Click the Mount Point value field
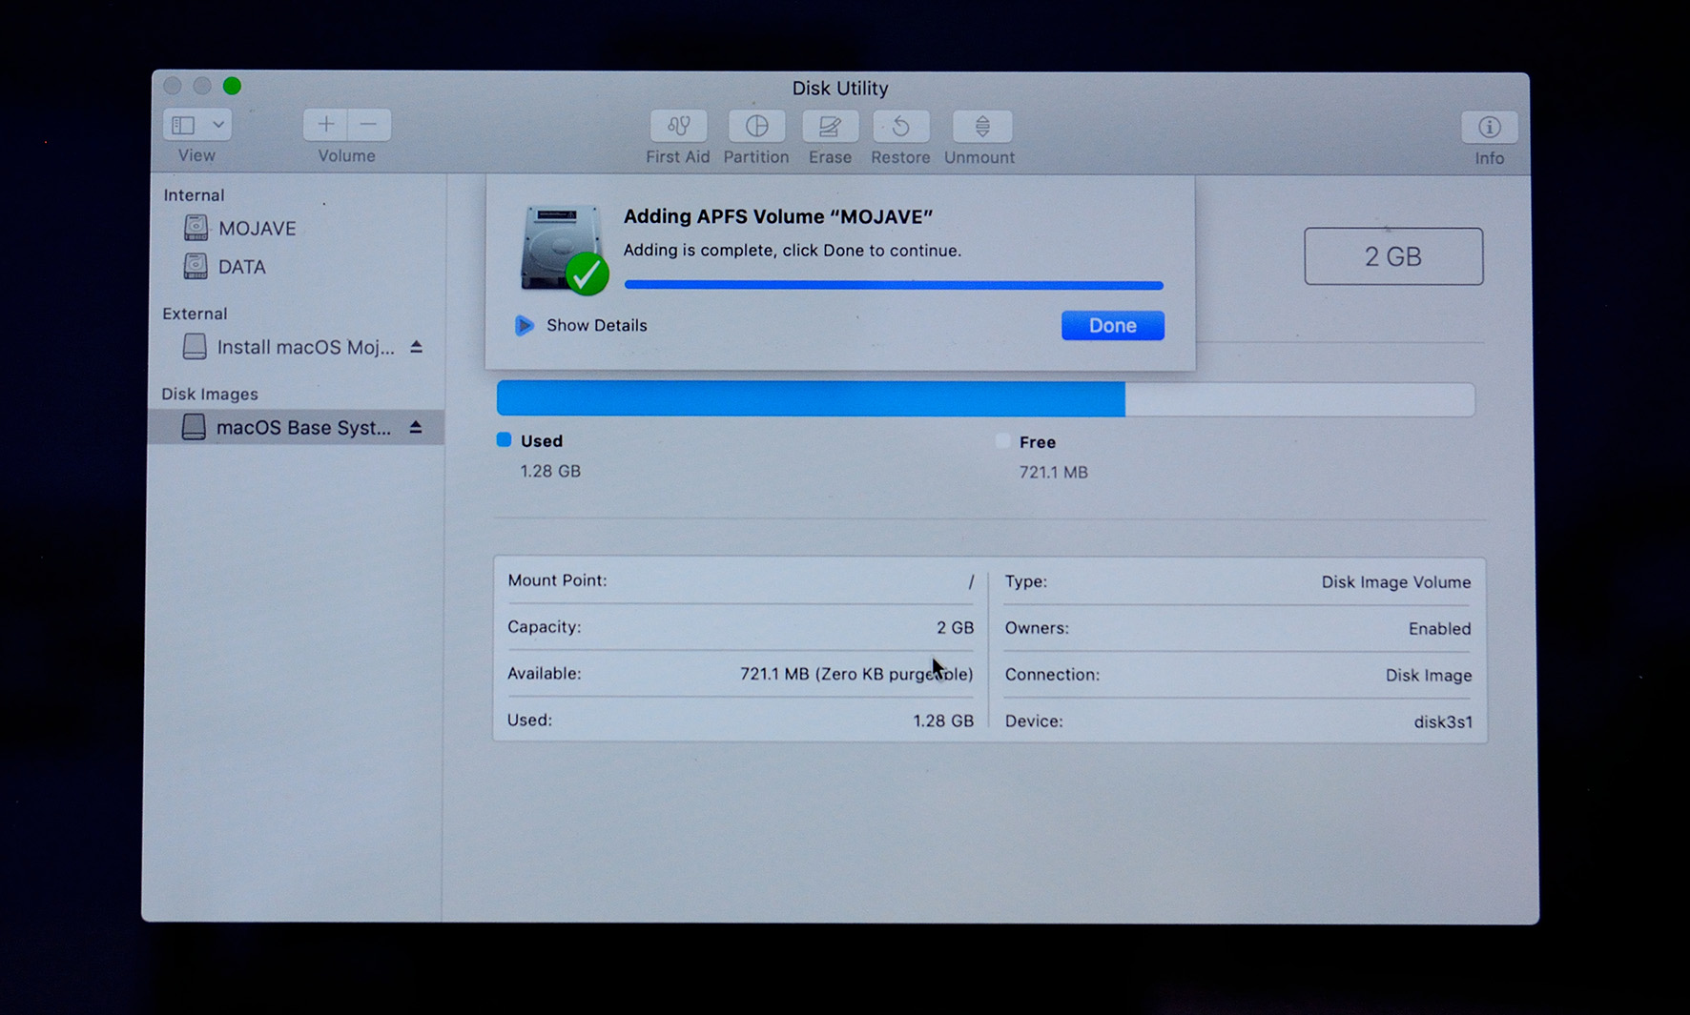Screen dimensions: 1690x1015 [x=968, y=579]
